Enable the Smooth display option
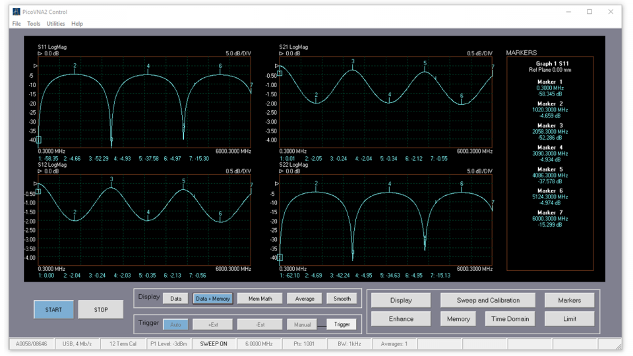The image size is (633, 356). (342, 299)
